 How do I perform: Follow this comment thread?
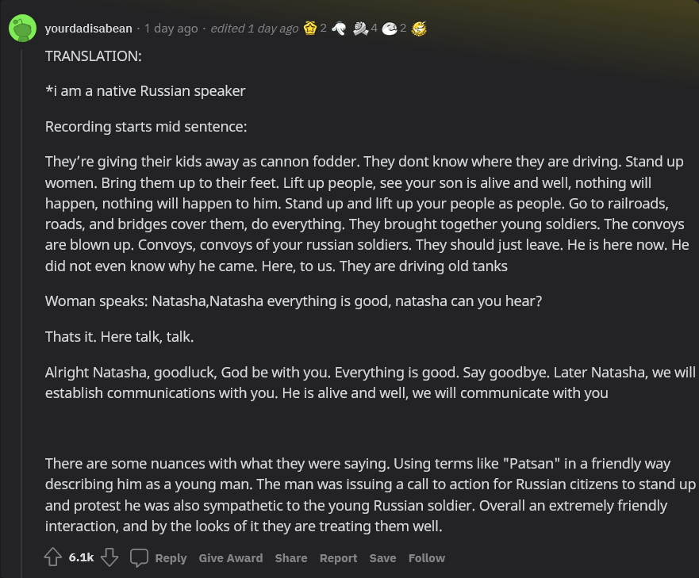(x=426, y=558)
